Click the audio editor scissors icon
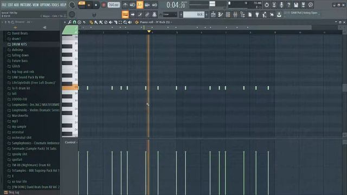Viewport: 347px width, 195px height. [274, 5]
